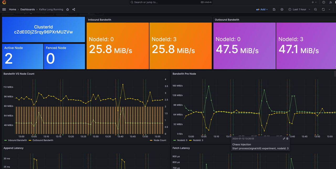The height and width of the screenshot is (169, 336).
Task: Refresh the dashboard
Action: point(323,9)
